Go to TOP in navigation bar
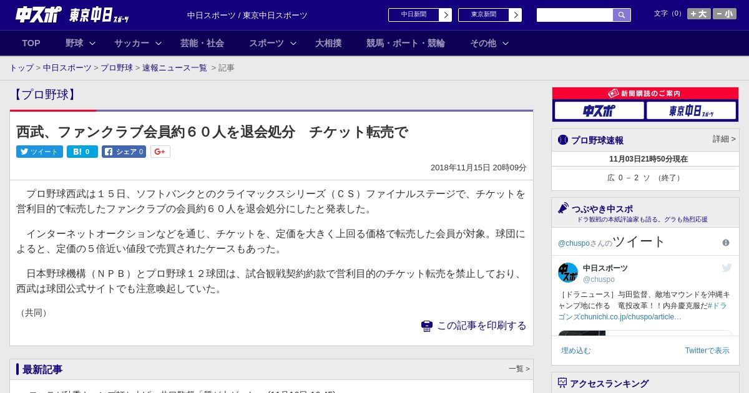Viewport: 749px width, 393px height. 31,43
